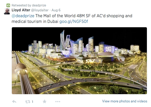The image size is (151, 107).
Task: Open deadprize's profile from Retweeted by line
Action: [x=39, y=5]
